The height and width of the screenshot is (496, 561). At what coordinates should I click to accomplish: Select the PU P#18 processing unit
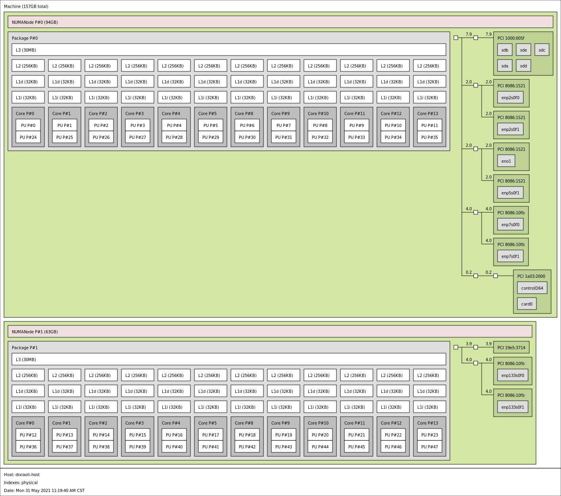247,435
